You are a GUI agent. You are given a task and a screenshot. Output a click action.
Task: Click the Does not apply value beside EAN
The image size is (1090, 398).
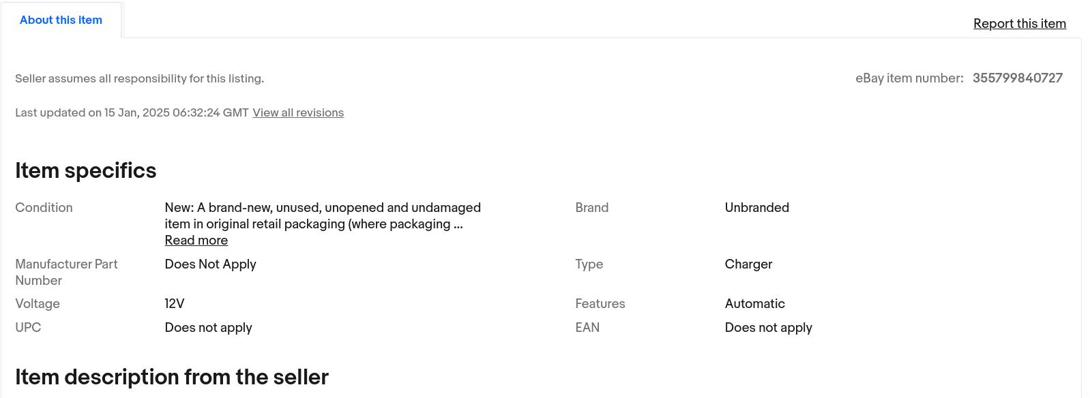[768, 328]
